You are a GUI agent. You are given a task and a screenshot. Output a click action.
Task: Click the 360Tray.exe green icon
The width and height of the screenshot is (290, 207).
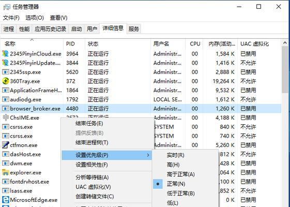(5, 81)
